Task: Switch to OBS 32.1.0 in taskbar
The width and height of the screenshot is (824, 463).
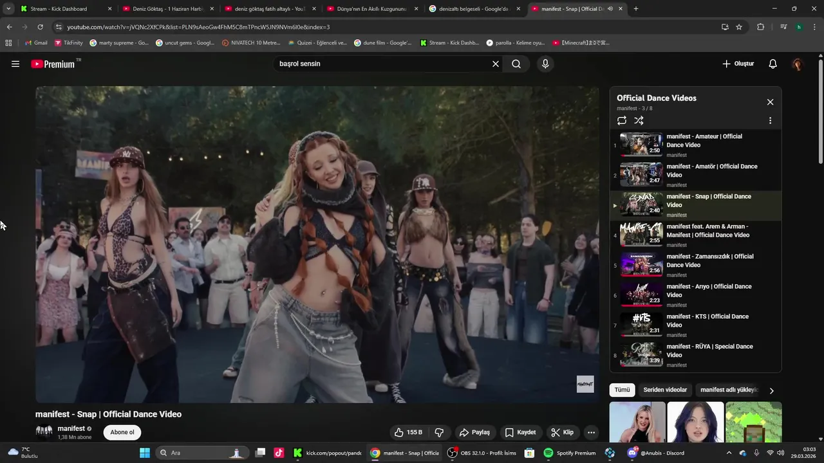Action: coord(482,453)
